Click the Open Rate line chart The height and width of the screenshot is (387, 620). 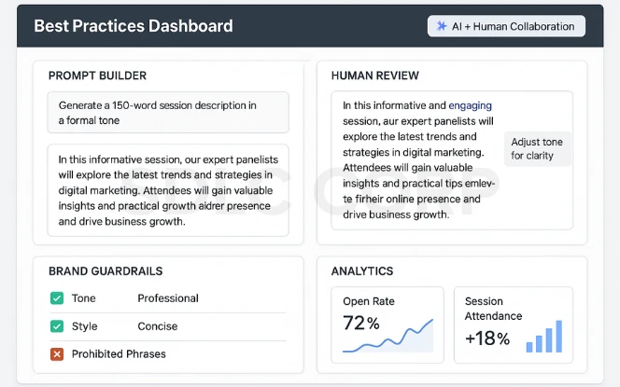point(387,336)
